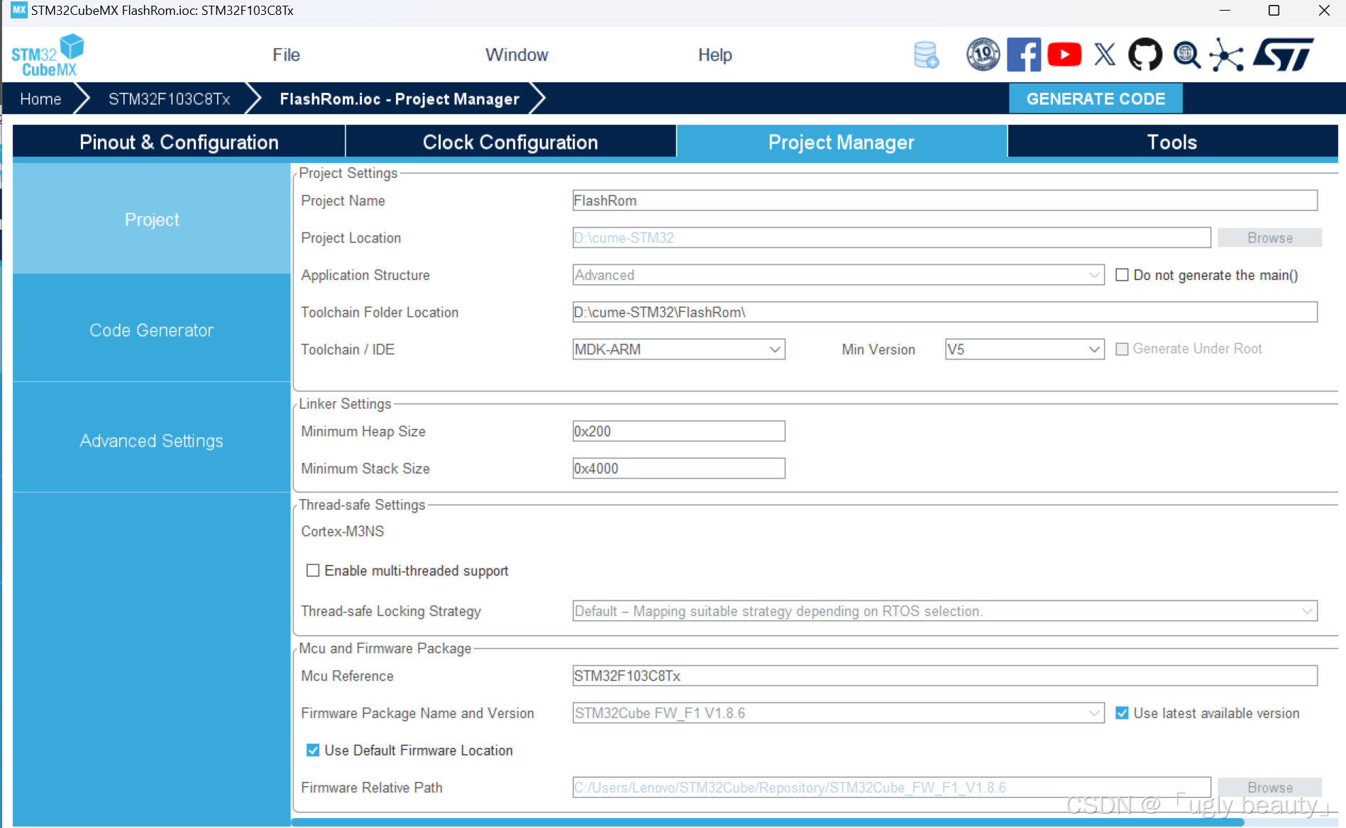This screenshot has width=1346, height=828.
Task: Open the Facebook icon link
Action: pyautogui.click(x=1024, y=55)
